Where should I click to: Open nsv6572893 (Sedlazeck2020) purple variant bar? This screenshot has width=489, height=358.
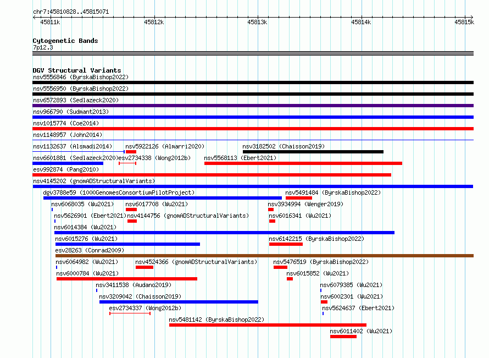tap(253, 106)
